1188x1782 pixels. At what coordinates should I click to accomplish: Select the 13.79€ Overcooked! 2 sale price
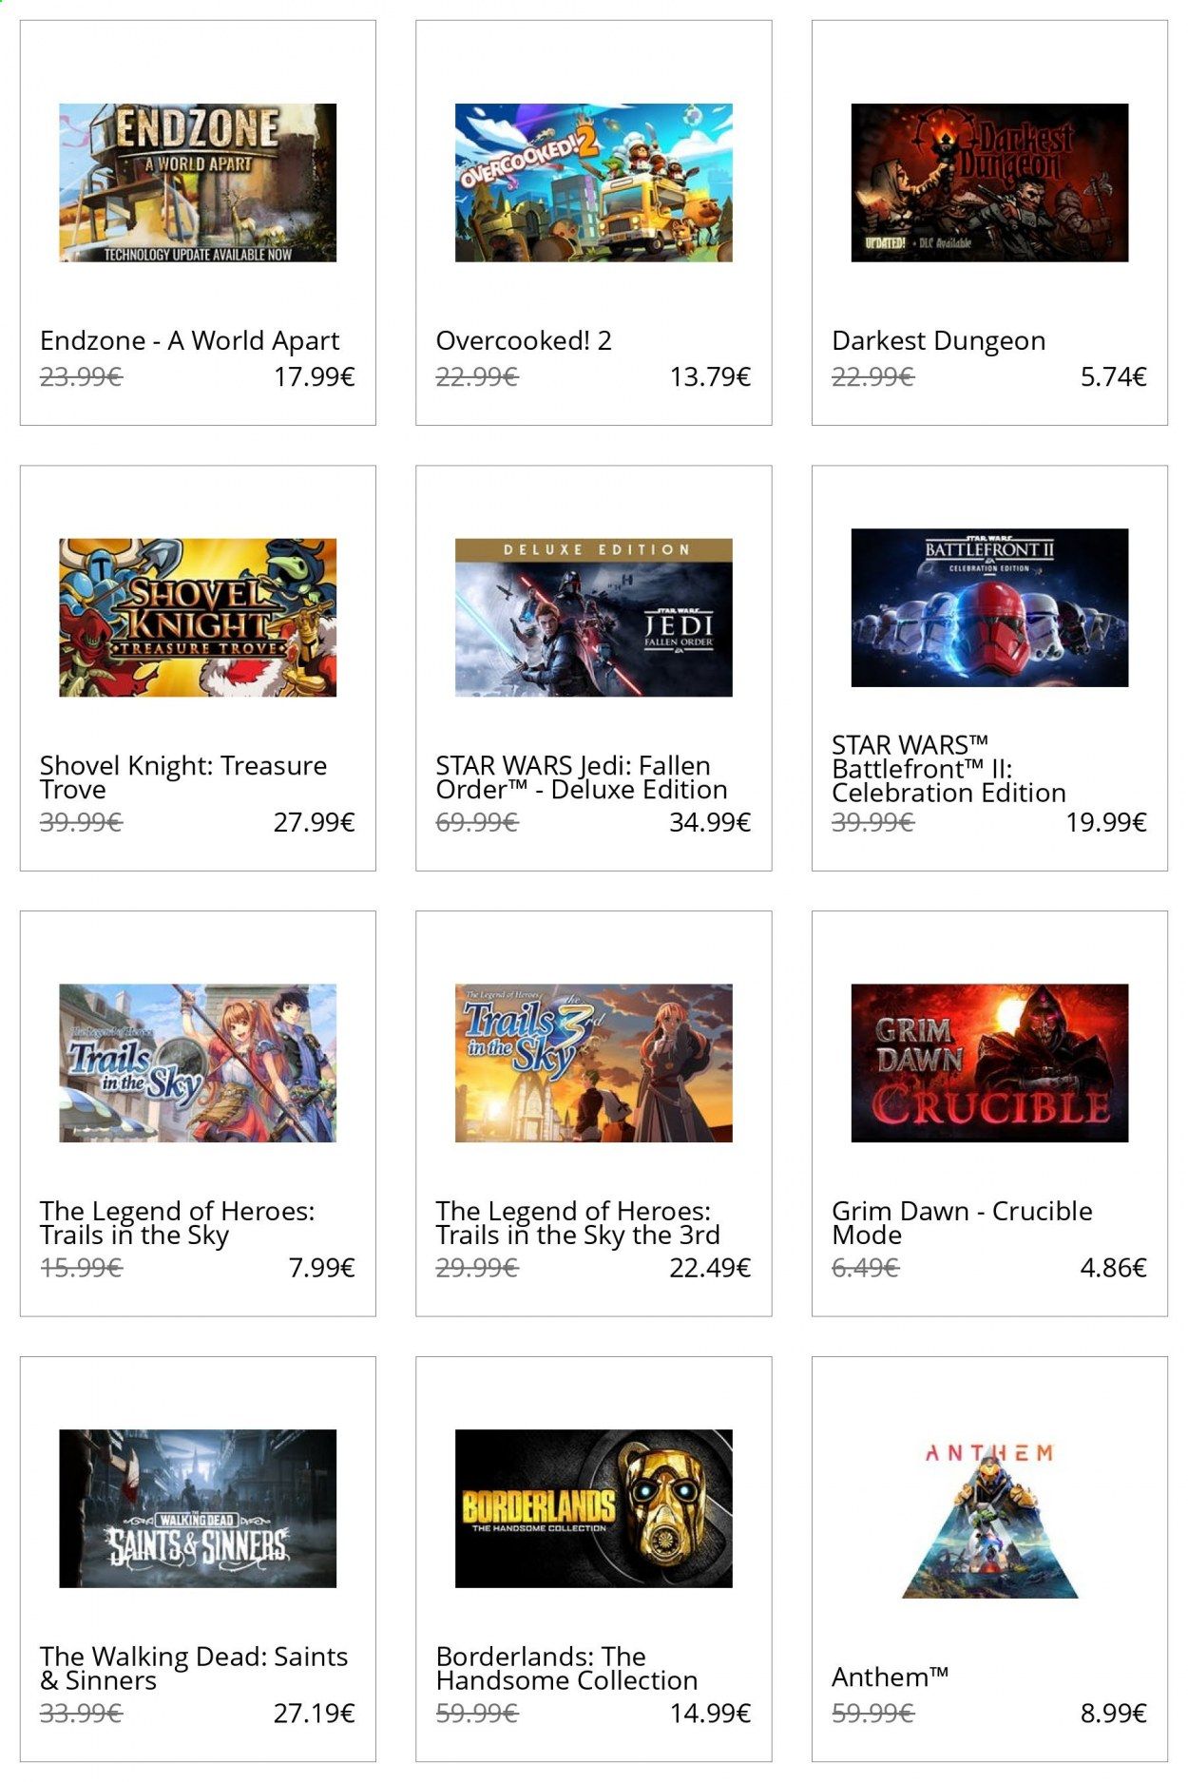(710, 377)
